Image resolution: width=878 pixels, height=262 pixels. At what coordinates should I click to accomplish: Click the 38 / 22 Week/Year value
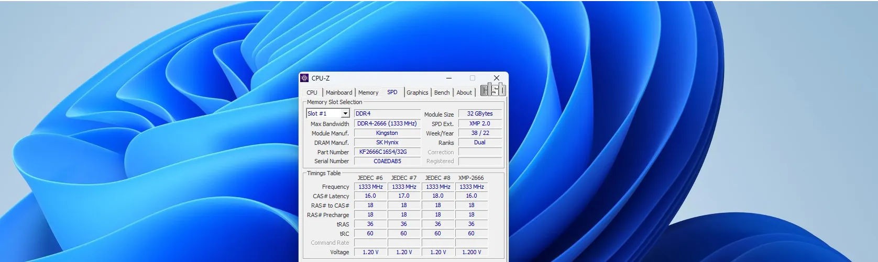(480, 133)
